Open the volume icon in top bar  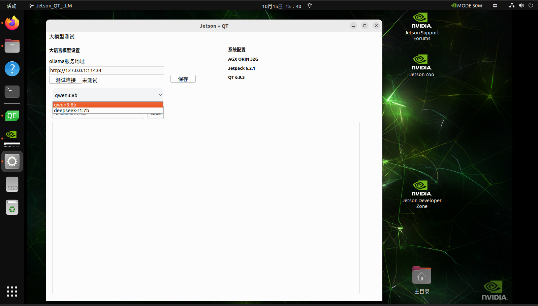point(521,6)
